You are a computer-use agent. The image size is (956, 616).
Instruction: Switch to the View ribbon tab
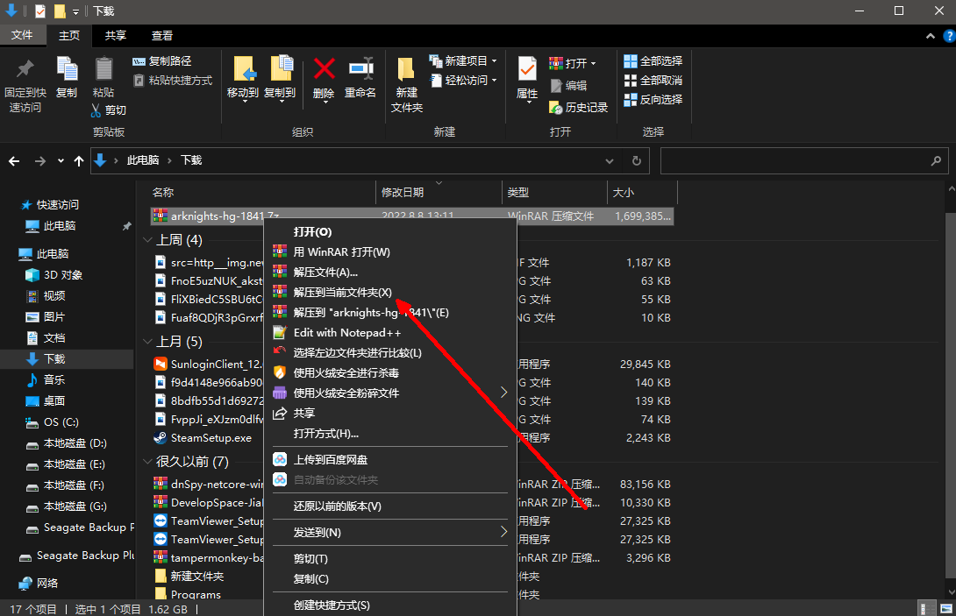(x=161, y=36)
